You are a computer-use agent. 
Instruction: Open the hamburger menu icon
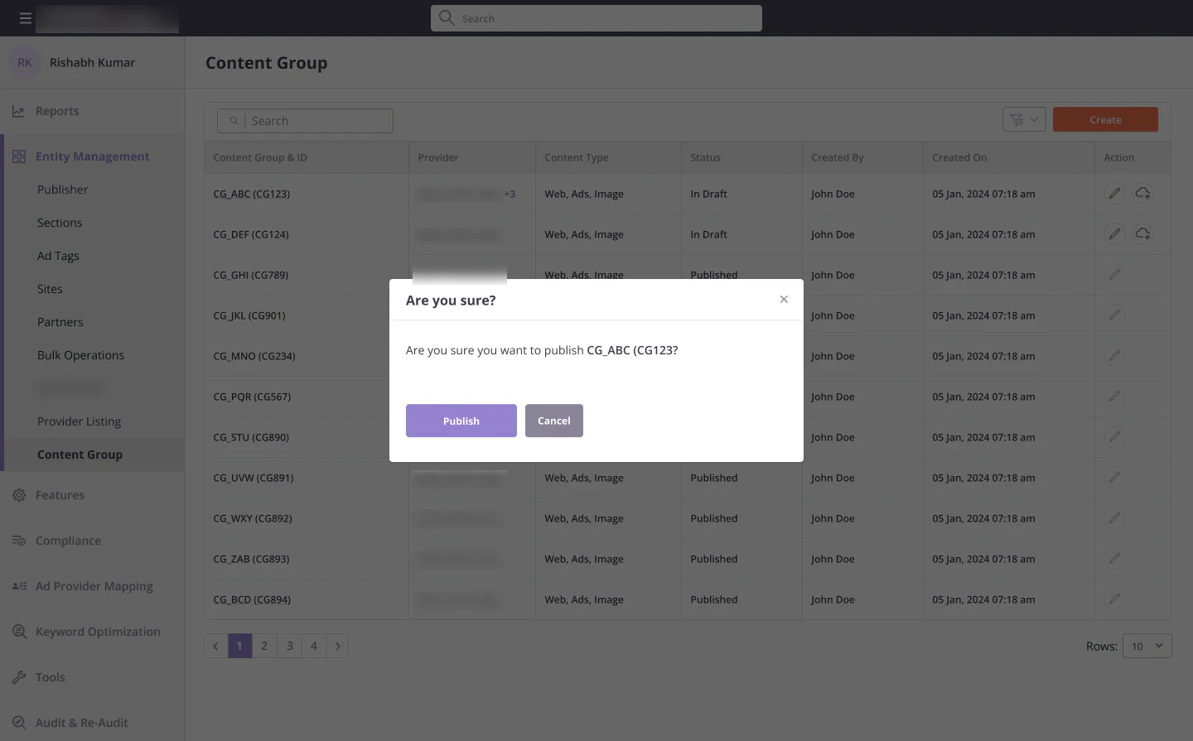click(26, 18)
